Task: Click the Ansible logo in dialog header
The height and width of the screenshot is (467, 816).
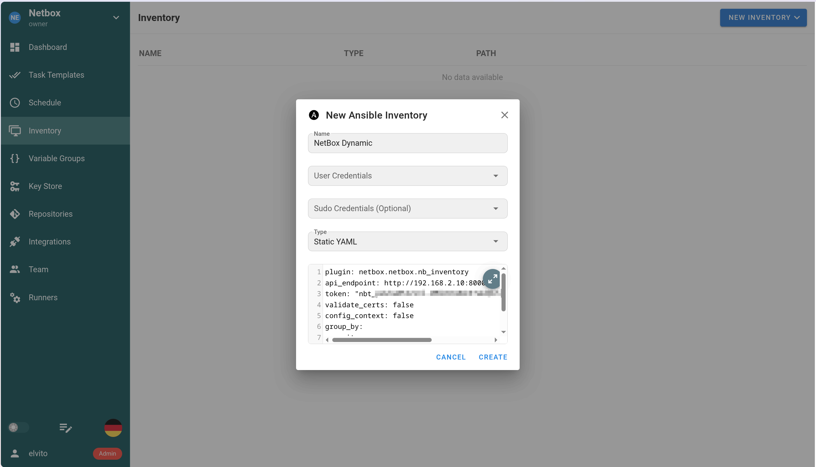Action: click(314, 115)
